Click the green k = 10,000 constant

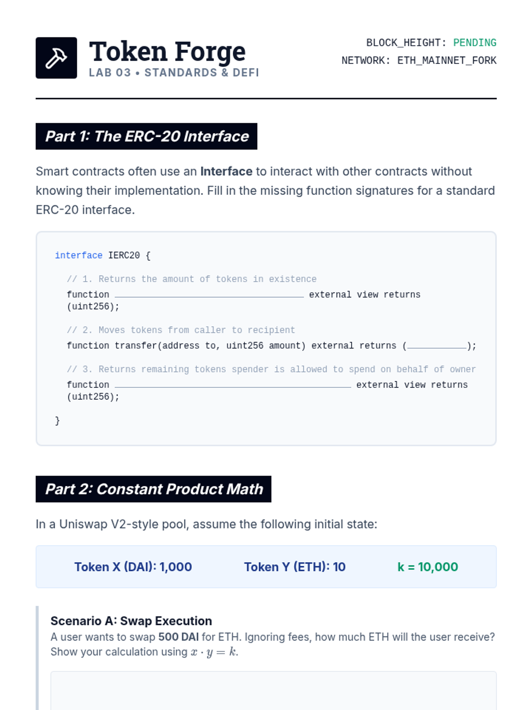[427, 567]
